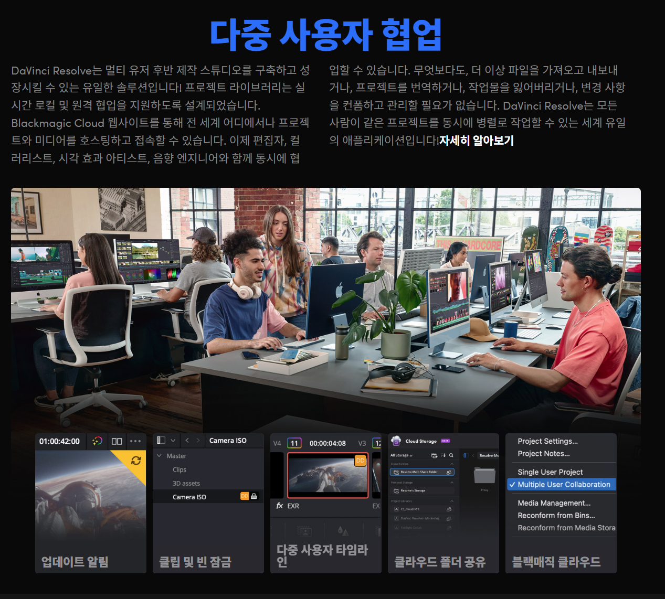The height and width of the screenshot is (599, 665).
Task: Open the 다중 사용자 타임라인 card
Action: [326, 503]
